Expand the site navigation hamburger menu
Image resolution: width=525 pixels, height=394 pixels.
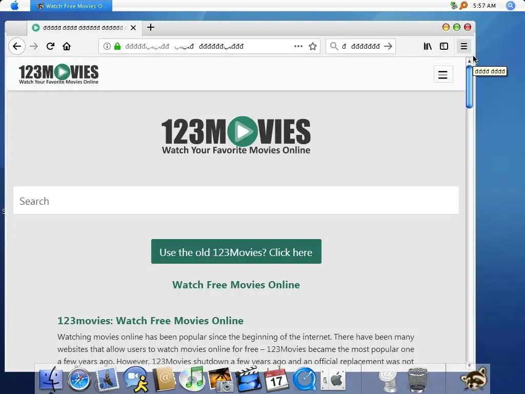coord(443,74)
